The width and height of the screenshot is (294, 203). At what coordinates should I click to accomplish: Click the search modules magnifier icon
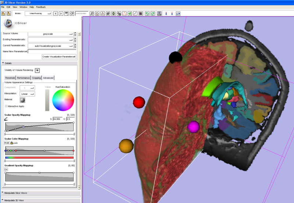point(92,14)
